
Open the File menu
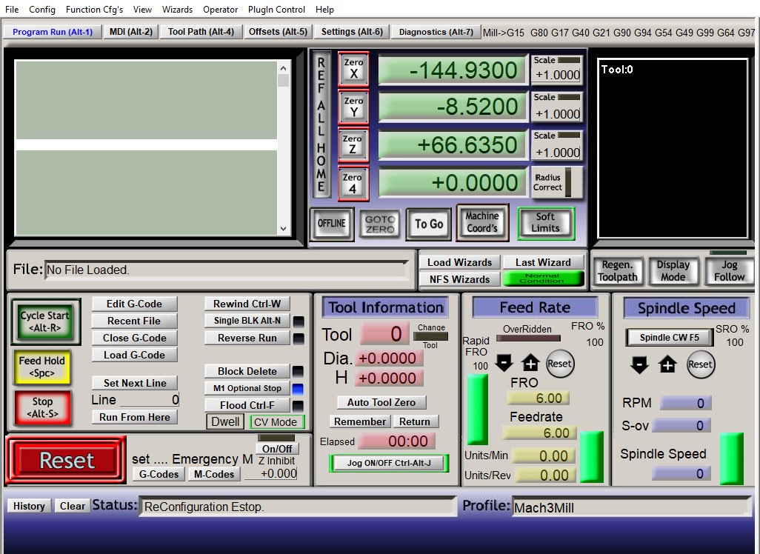point(12,9)
